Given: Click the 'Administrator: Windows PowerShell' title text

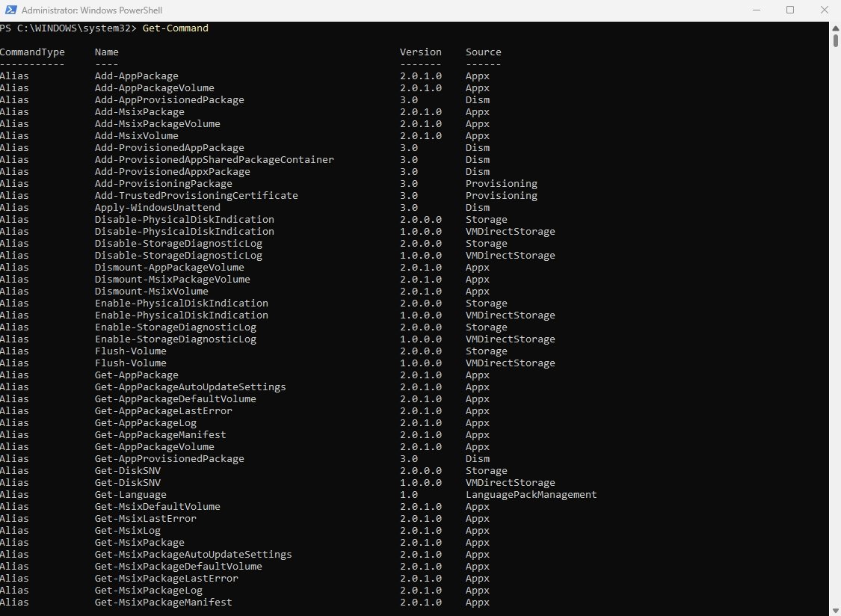Looking at the screenshot, I should tap(92, 10).
